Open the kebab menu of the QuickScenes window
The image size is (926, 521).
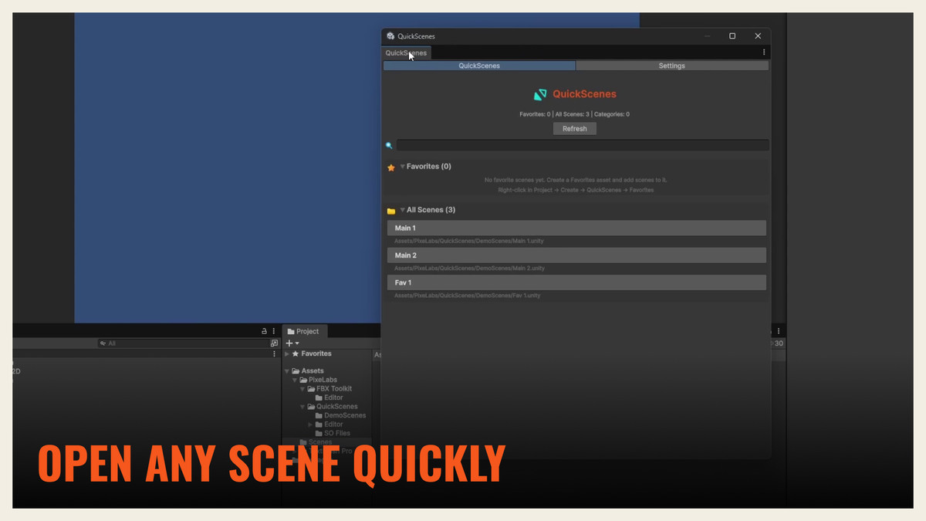[x=764, y=52]
